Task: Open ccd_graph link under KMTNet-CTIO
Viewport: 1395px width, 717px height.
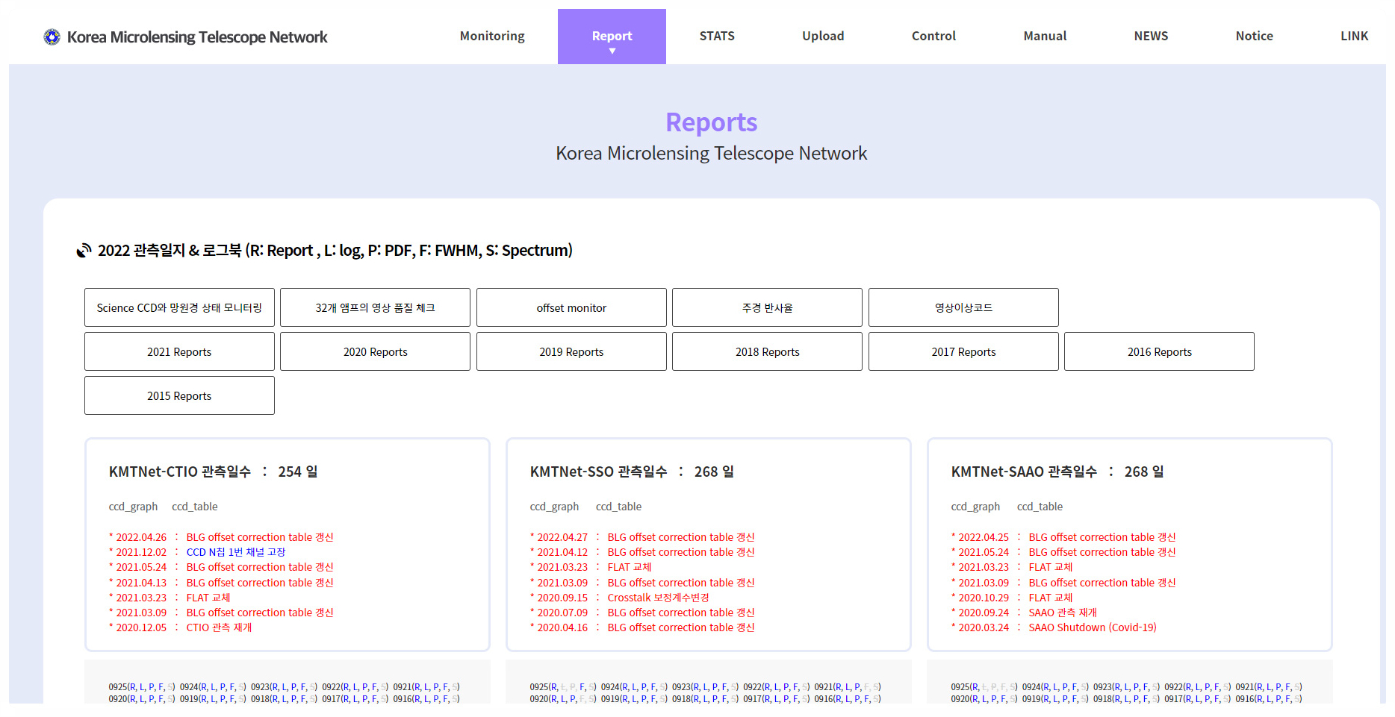Action: pos(133,507)
